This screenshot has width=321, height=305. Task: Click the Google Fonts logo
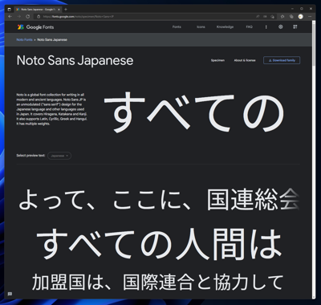point(35,27)
